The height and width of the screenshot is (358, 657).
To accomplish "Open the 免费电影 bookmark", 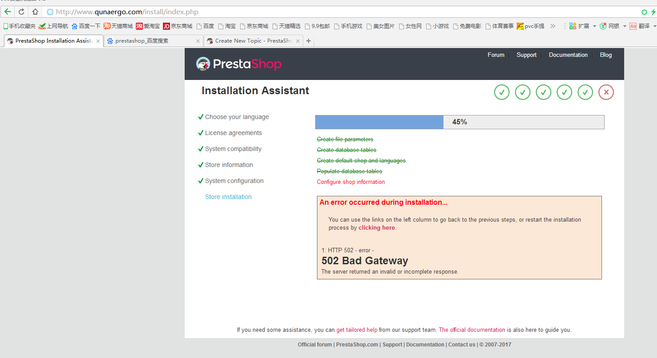I will coord(467,26).
